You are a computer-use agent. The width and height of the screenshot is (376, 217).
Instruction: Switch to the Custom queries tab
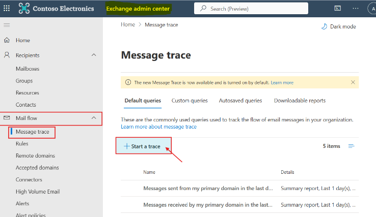pyautogui.click(x=190, y=101)
